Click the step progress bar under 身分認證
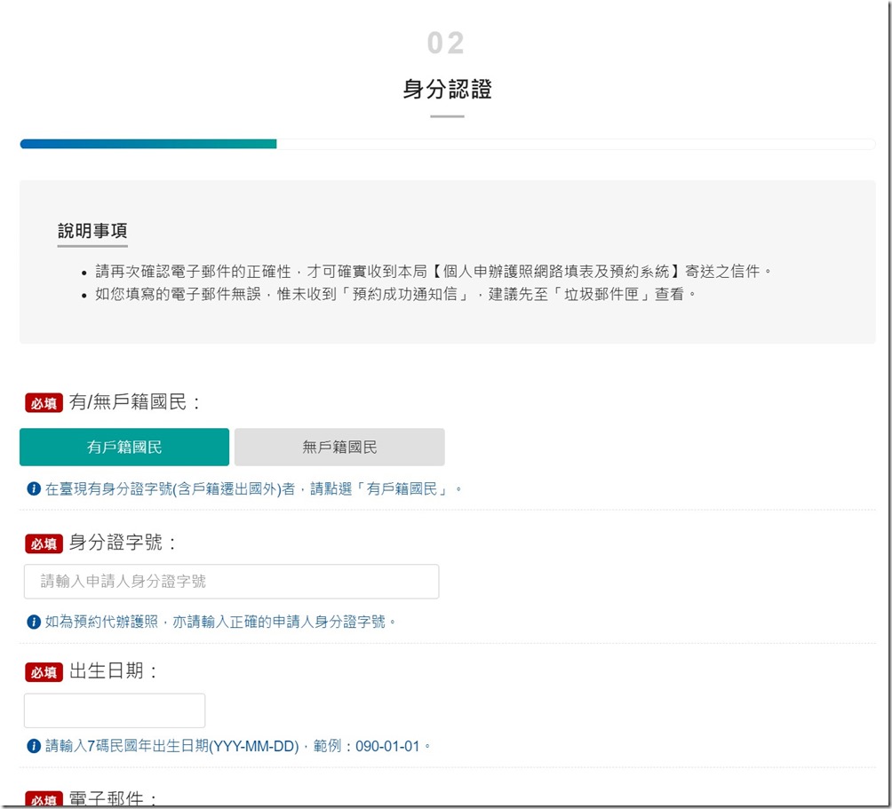 pos(447,144)
